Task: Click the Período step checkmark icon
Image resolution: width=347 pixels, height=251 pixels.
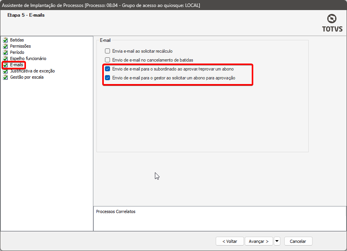Action: [x=5, y=52]
